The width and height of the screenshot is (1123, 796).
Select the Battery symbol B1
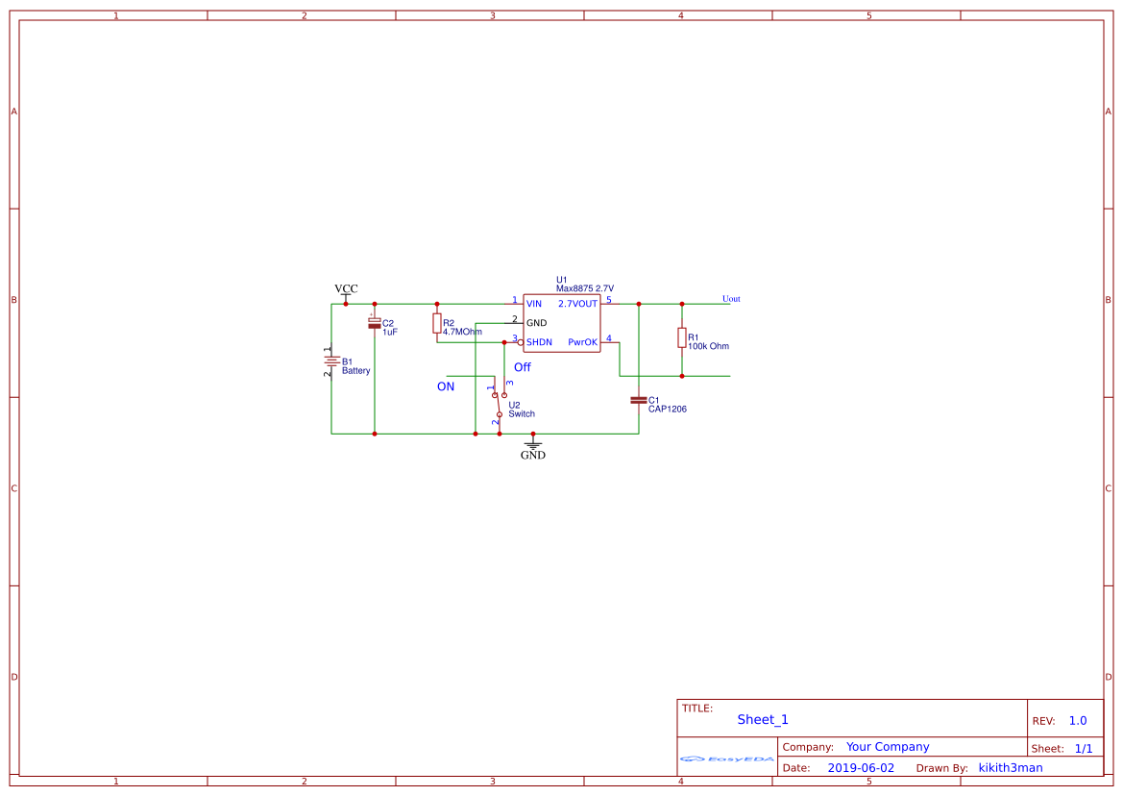pos(331,362)
